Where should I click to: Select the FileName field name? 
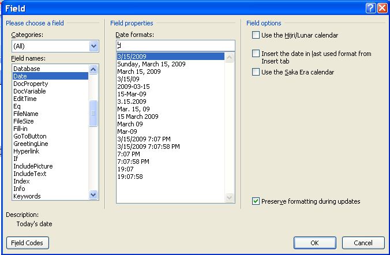26,114
